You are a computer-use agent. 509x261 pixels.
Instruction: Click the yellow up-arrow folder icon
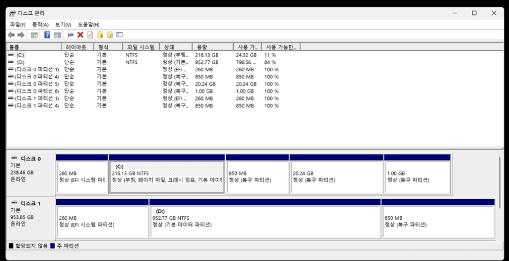pyautogui.click(x=100, y=35)
